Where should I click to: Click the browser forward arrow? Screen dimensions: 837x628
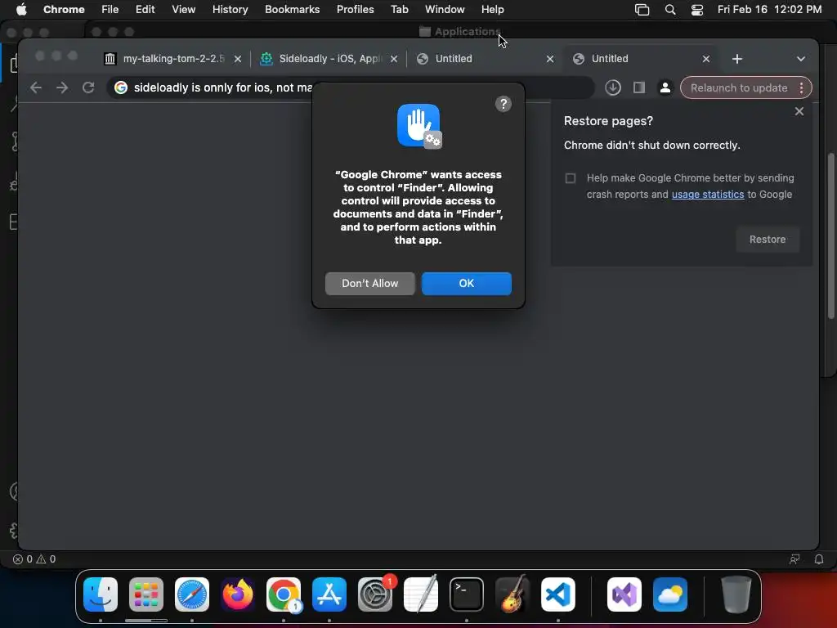(x=62, y=87)
